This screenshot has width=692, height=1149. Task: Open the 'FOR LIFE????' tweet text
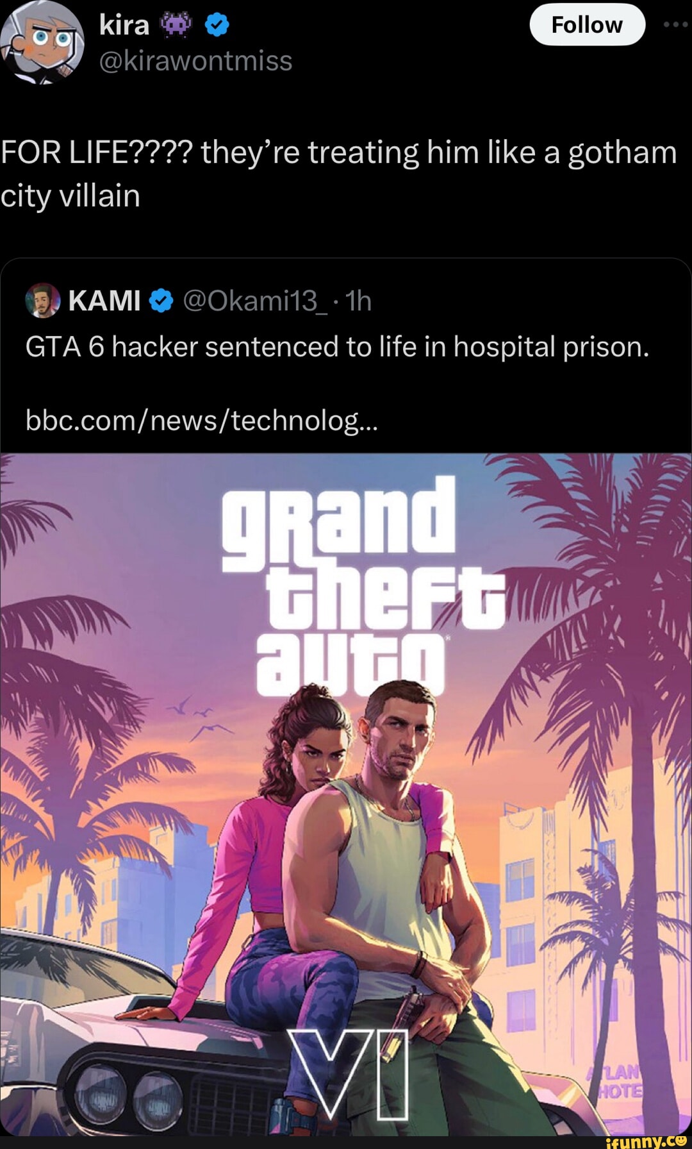[x=338, y=174]
